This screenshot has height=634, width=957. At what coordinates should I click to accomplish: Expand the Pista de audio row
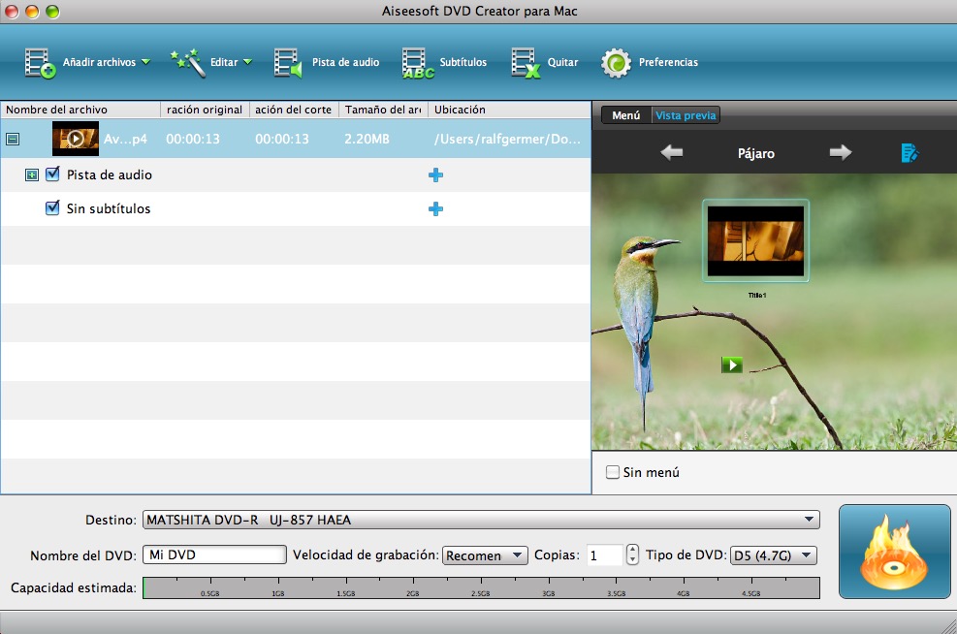[32, 175]
